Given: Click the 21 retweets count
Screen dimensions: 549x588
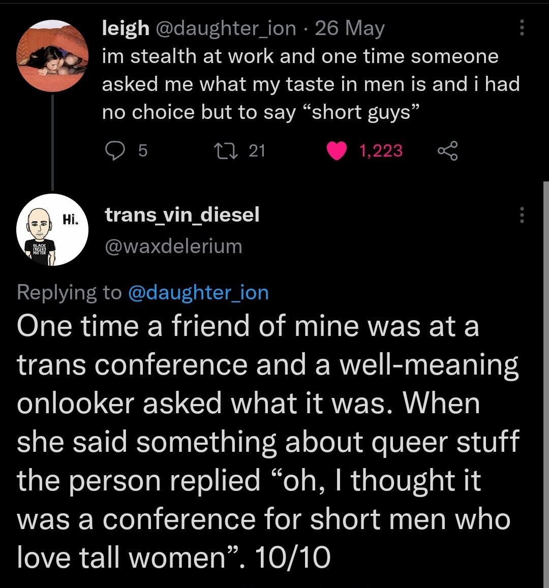Looking at the screenshot, I should pos(257,150).
